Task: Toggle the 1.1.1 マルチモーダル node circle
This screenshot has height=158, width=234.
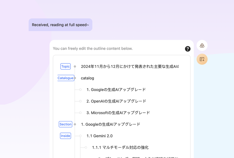Action: (x=86, y=147)
